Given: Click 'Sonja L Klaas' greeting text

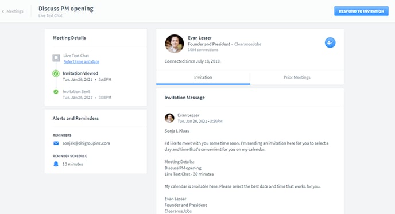Looking at the screenshot, I should pyautogui.click(x=177, y=131).
